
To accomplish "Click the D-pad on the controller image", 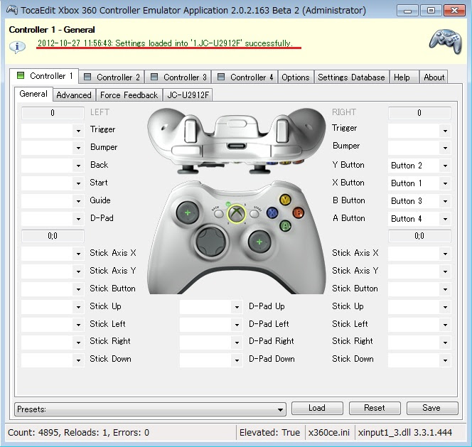I will 211,242.
